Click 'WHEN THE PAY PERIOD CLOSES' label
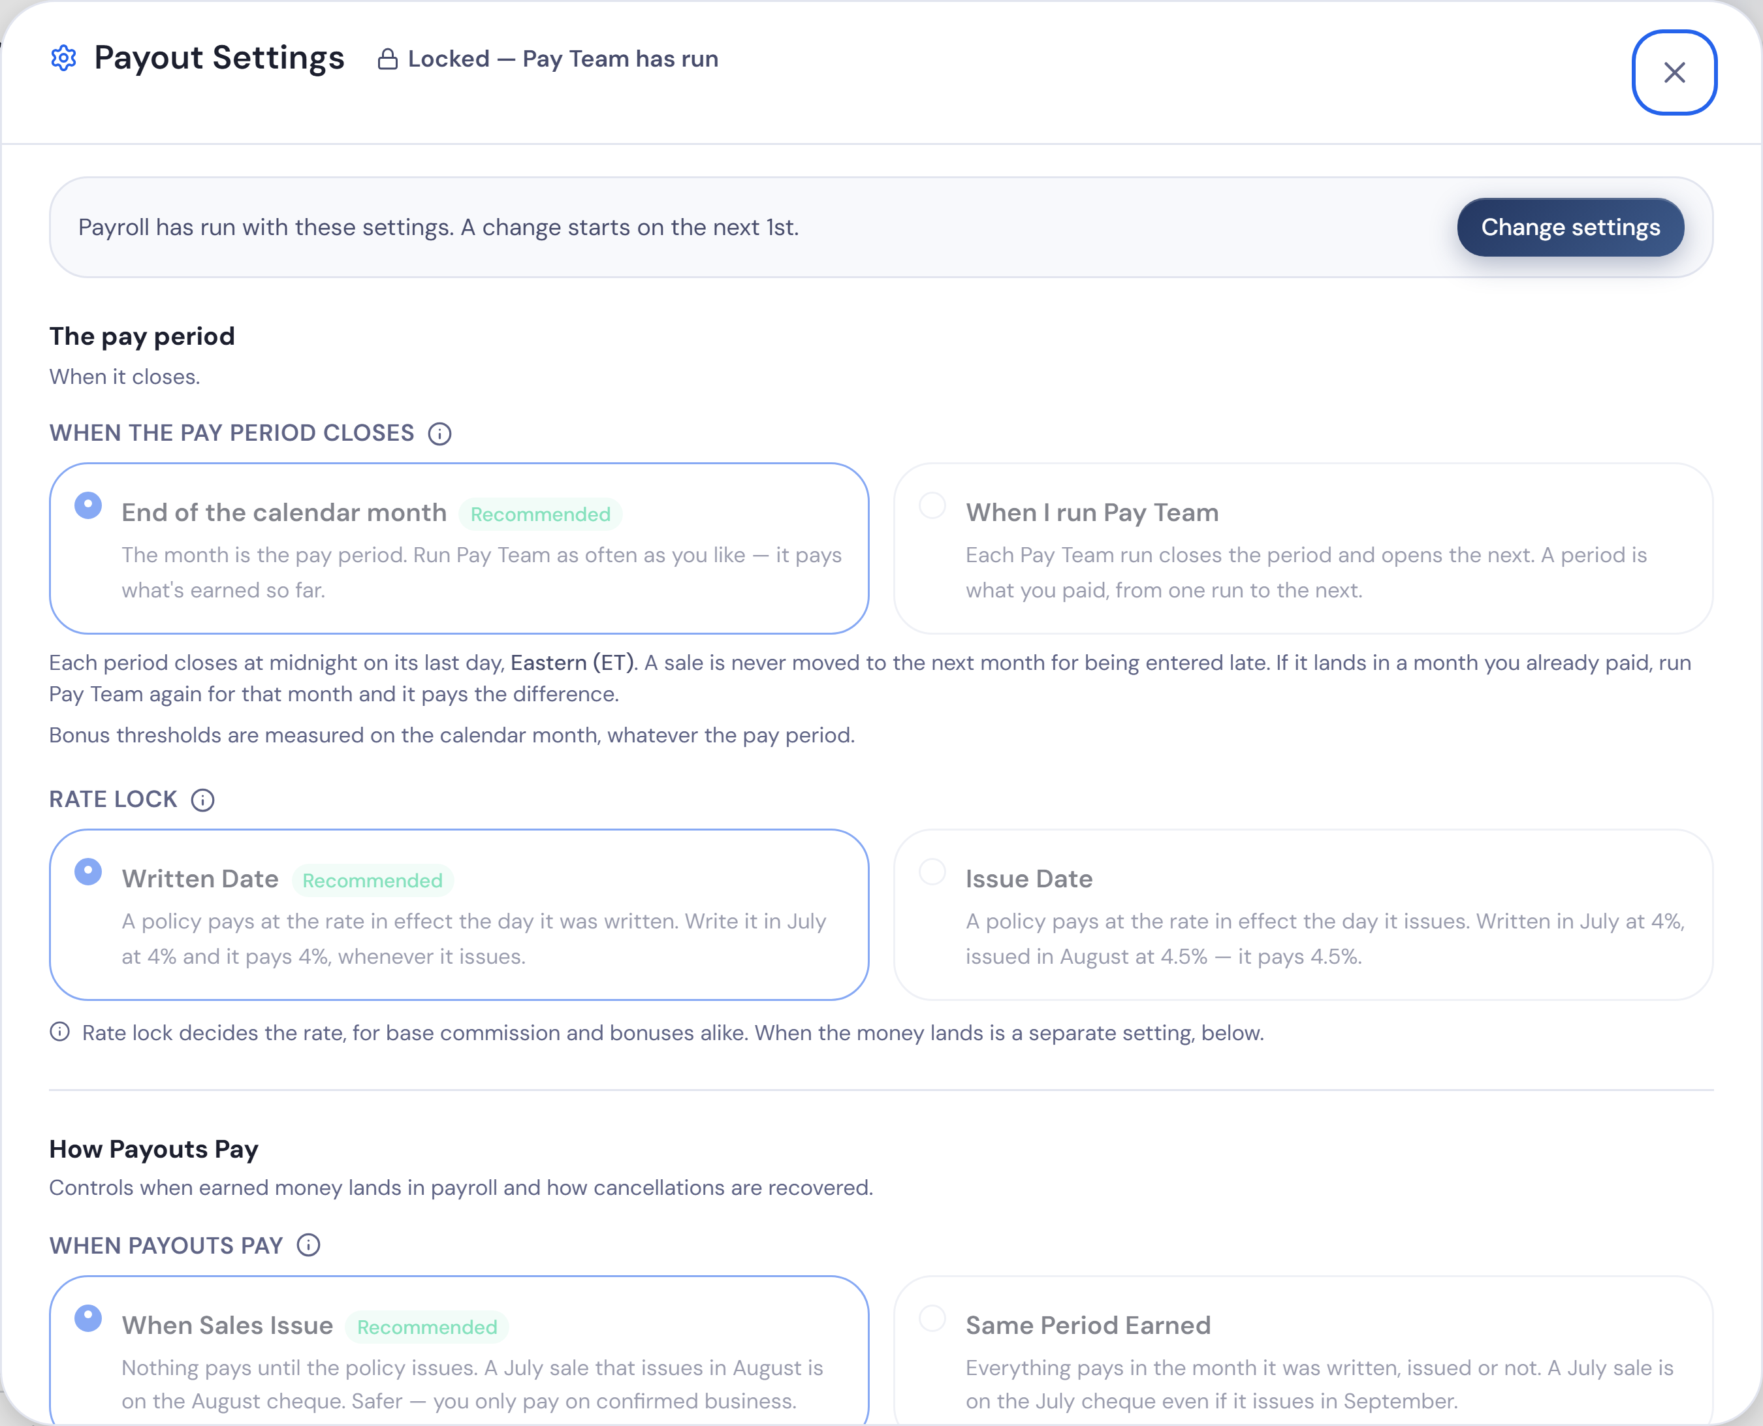Screen dimensions: 1763x1426 pyautogui.click(x=232, y=433)
